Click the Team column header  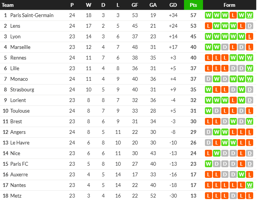pyautogui.click(x=8, y=5)
